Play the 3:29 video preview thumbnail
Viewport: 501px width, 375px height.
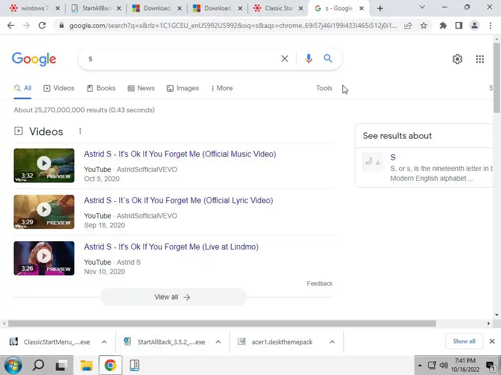[x=44, y=212]
